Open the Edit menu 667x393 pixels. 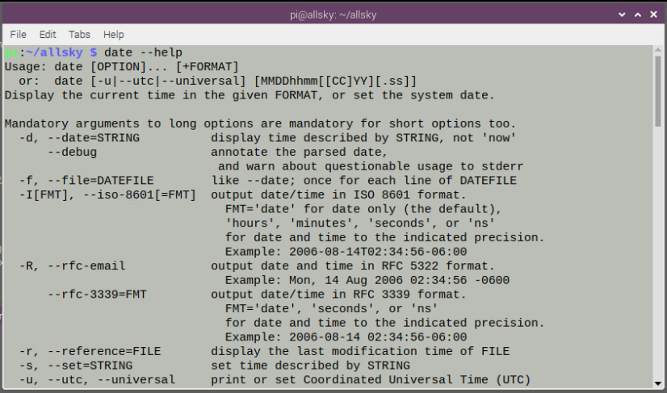click(48, 35)
